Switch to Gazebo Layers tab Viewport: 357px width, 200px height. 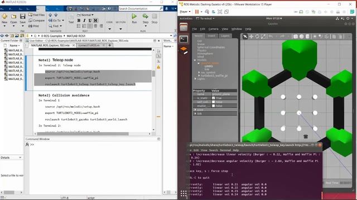pos(225,36)
